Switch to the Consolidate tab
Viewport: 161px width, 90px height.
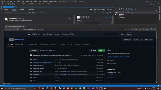pyautogui.click(x=31, y=9)
